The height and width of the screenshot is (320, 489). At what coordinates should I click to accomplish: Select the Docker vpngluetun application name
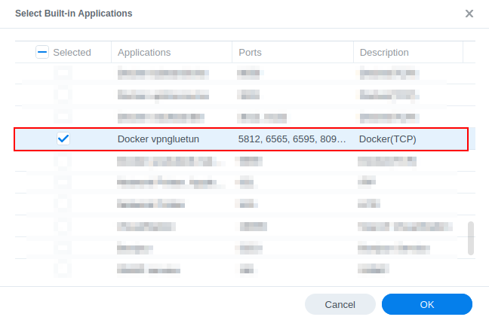158,139
